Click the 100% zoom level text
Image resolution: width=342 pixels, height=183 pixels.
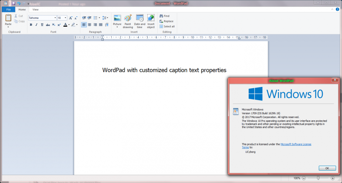click(x=297, y=178)
